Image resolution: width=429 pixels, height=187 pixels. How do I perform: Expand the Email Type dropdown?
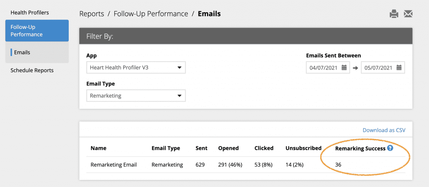136,96
